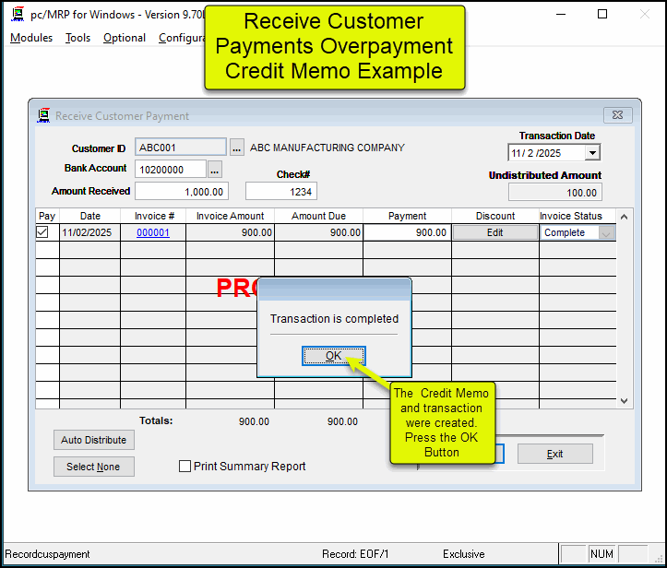Screen dimensions: 667x568
Task: Open the Modules menu
Action: coord(31,38)
